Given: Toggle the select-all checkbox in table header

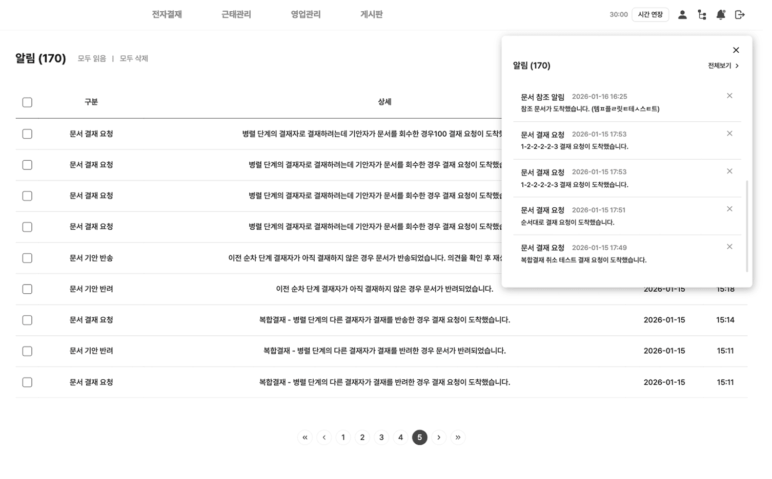Looking at the screenshot, I should coord(27,102).
